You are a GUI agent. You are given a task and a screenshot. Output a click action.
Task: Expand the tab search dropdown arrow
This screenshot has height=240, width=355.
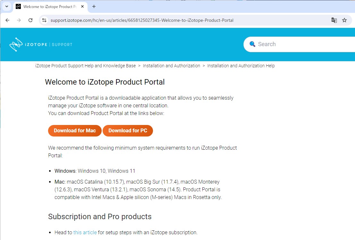[x=7, y=6]
